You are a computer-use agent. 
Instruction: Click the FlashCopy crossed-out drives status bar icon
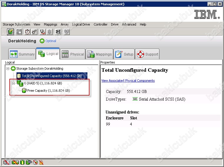(7, 162)
